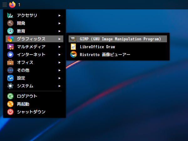This screenshot has width=188, height=141.
Task: Launch Ristretto 画像ビューアー
Action: pos(118,55)
